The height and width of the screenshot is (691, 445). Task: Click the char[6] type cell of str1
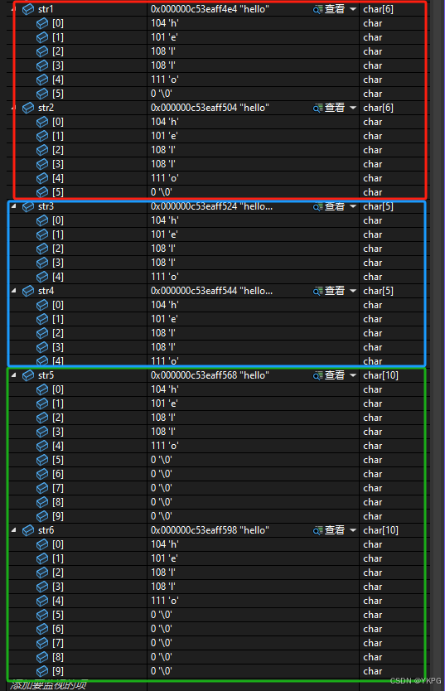coord(378,9)
